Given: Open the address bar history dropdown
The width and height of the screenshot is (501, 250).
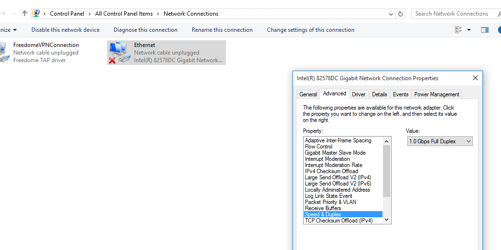Looking at the screenshot, I should (391, 14).
